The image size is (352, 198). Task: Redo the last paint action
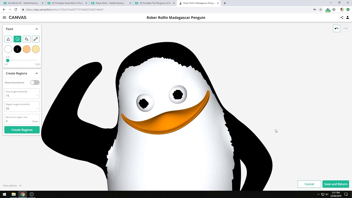pyautogui.click(x=345, y=29)
